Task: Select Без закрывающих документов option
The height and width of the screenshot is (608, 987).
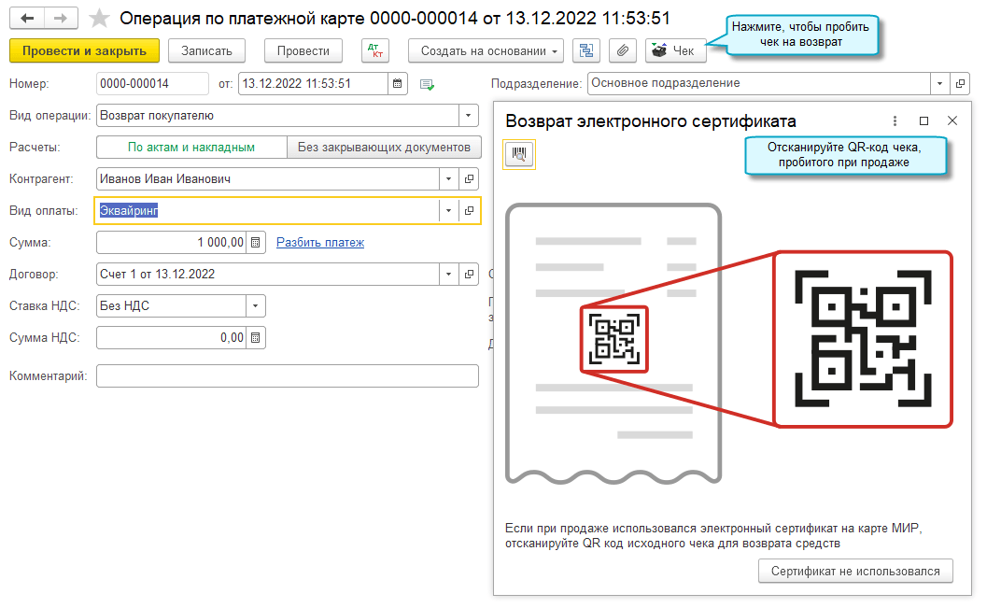Action: [x=384, y=148]
